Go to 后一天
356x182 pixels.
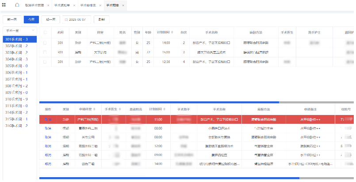[x=50, y=19]
